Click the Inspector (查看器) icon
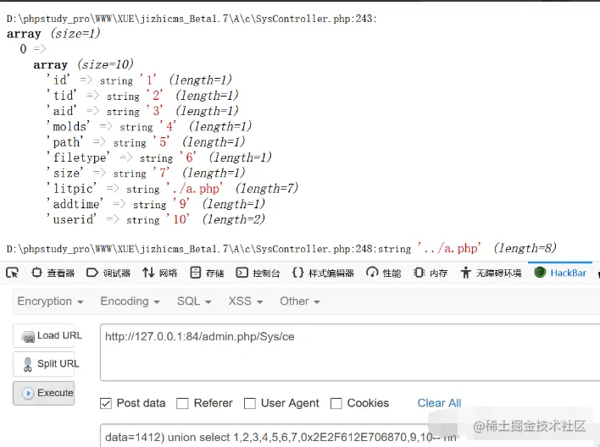The width and height of the screenshot is (600, 447). [x=36, y=273]
